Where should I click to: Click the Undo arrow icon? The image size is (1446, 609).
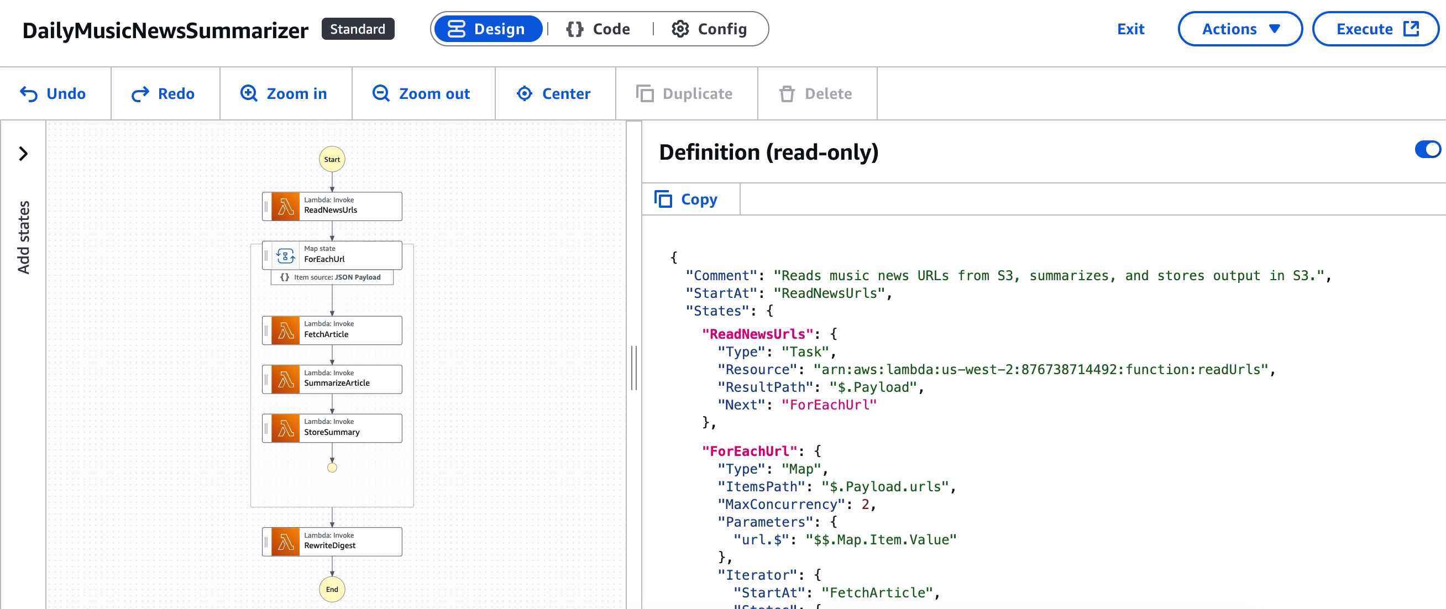(29, 94)
